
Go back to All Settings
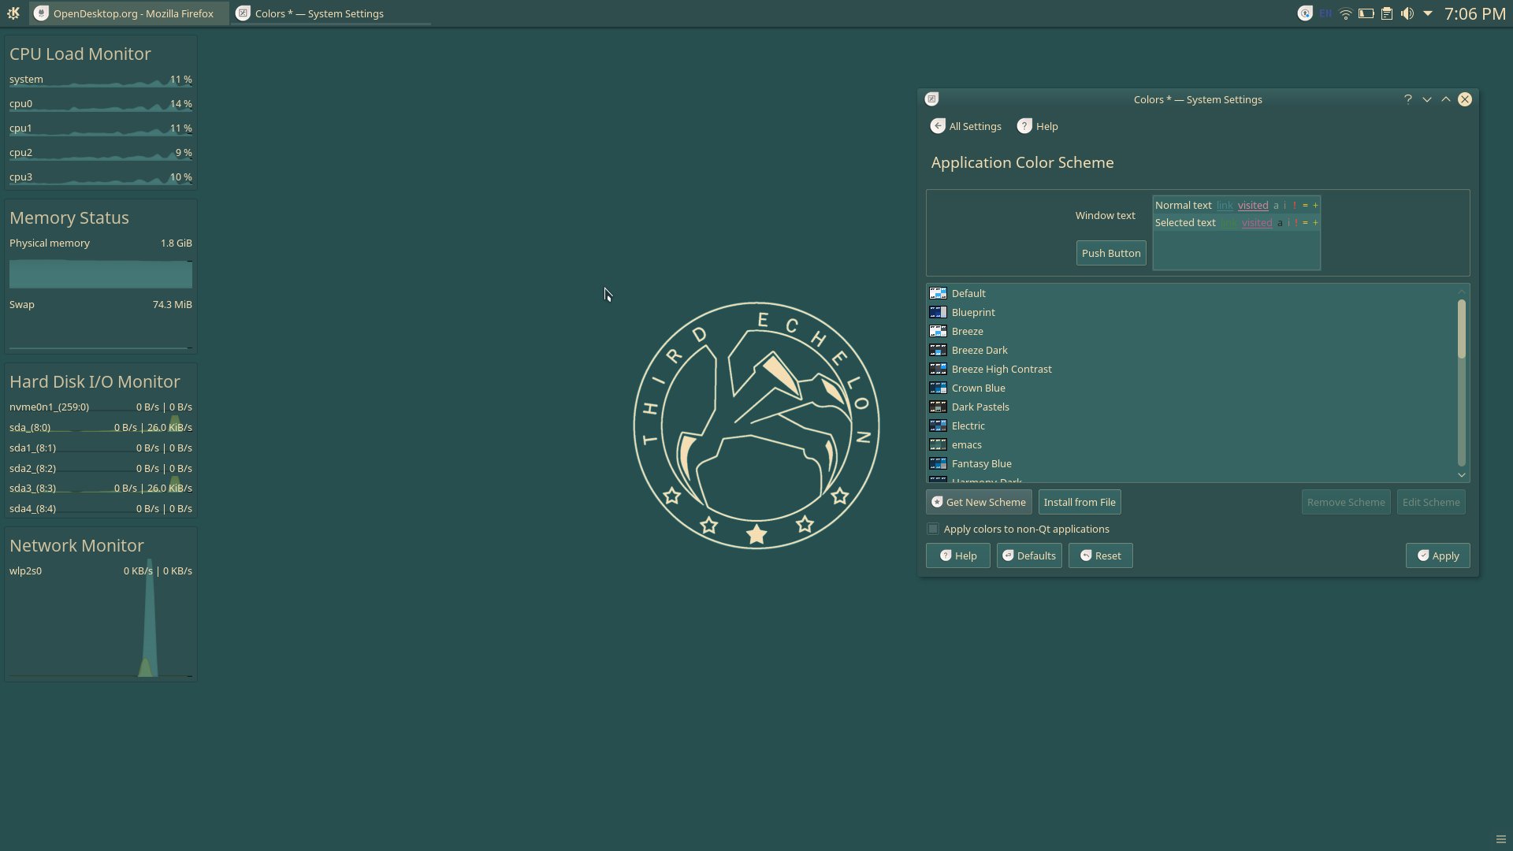966,126
